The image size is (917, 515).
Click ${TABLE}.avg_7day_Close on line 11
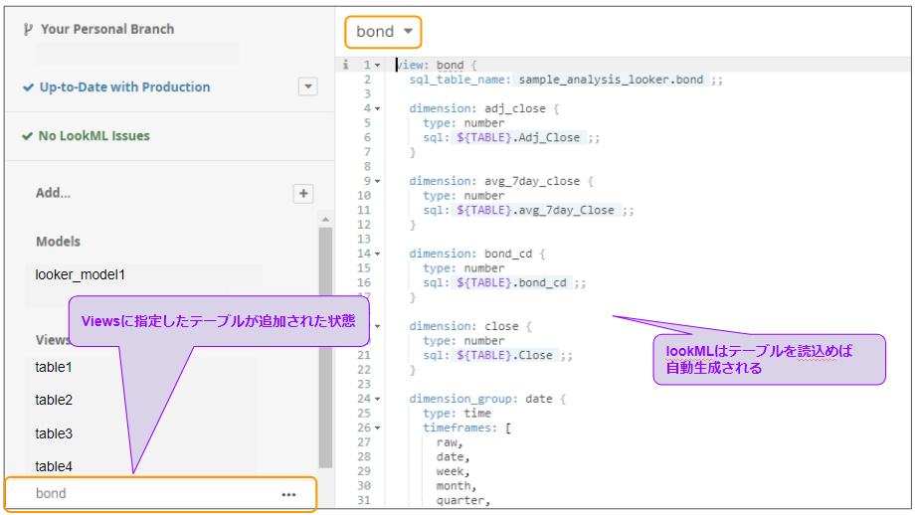point(536,210)
